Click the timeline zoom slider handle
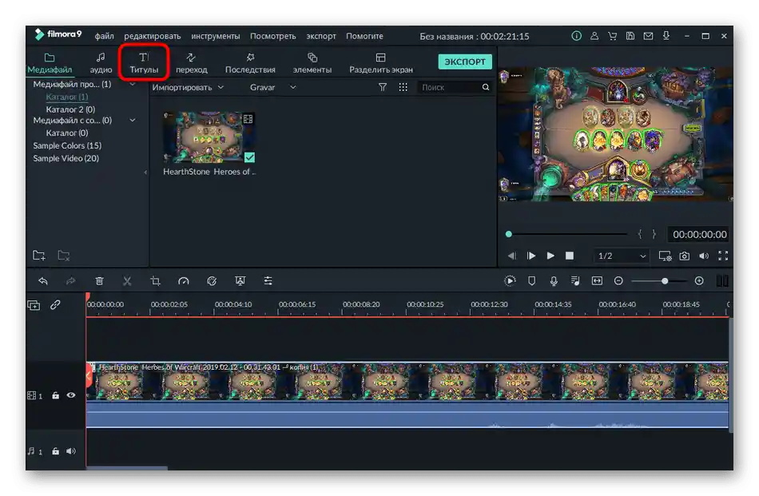This screenshot has width=759, height=496. tap(664, 281)
